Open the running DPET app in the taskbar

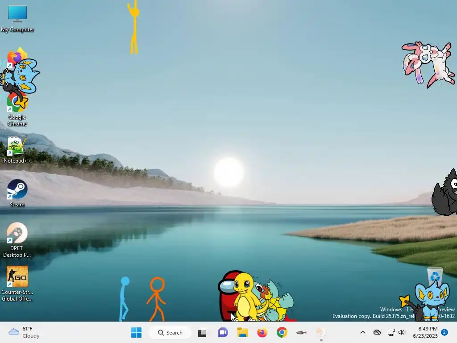(321, 332)
